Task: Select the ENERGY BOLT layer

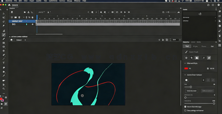Action: [18, 21]
